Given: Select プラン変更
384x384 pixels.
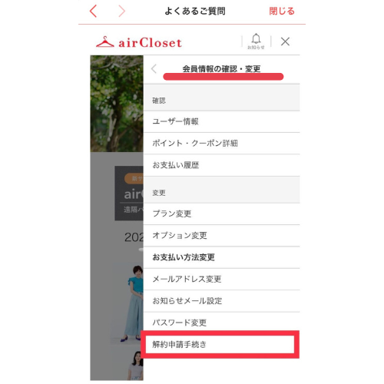Looking at the screenshot, I should (x=221, y=214).
